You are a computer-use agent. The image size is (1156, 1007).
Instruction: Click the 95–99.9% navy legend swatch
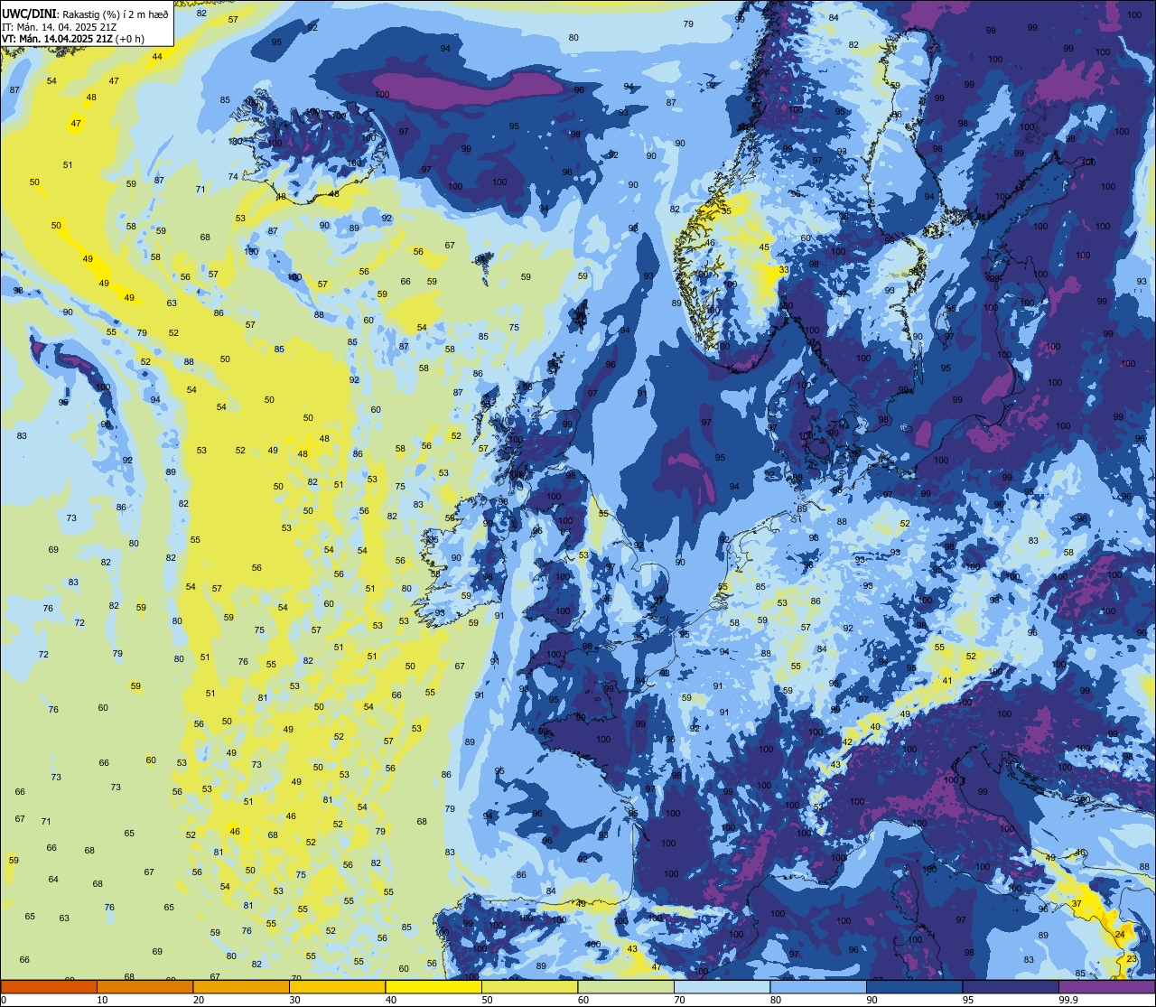coord(1011,986)
